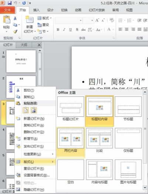Choose 复制(C) in context menu

pos(35,97)
